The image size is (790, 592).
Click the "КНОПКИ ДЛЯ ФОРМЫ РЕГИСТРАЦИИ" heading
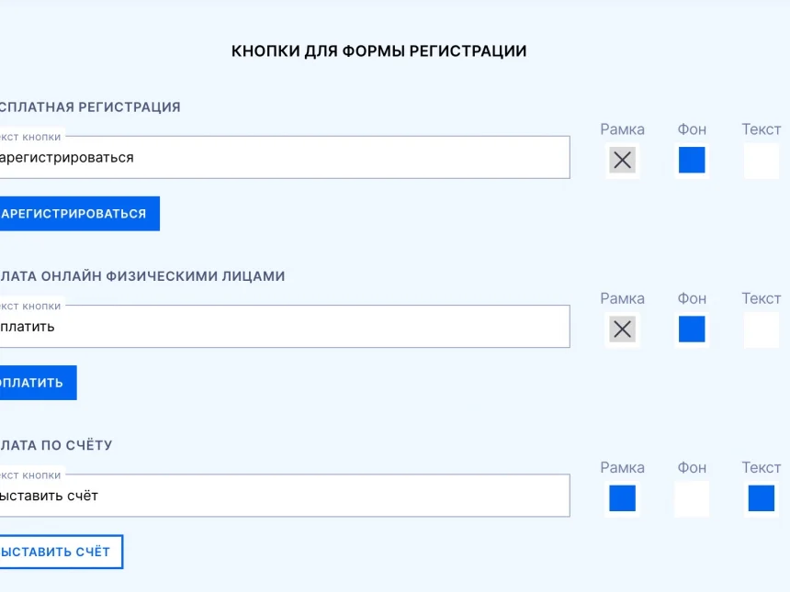(x=378, y=51)
